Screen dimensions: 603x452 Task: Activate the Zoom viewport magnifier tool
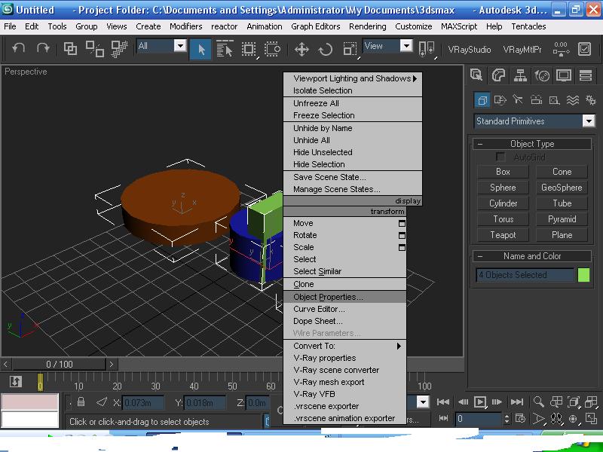[x=539, y=402]
